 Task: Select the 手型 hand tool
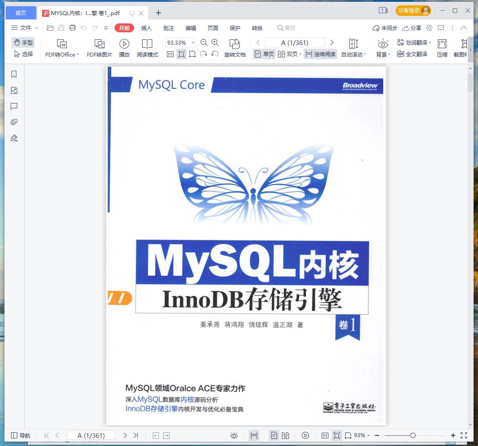(x=23, y=42)
